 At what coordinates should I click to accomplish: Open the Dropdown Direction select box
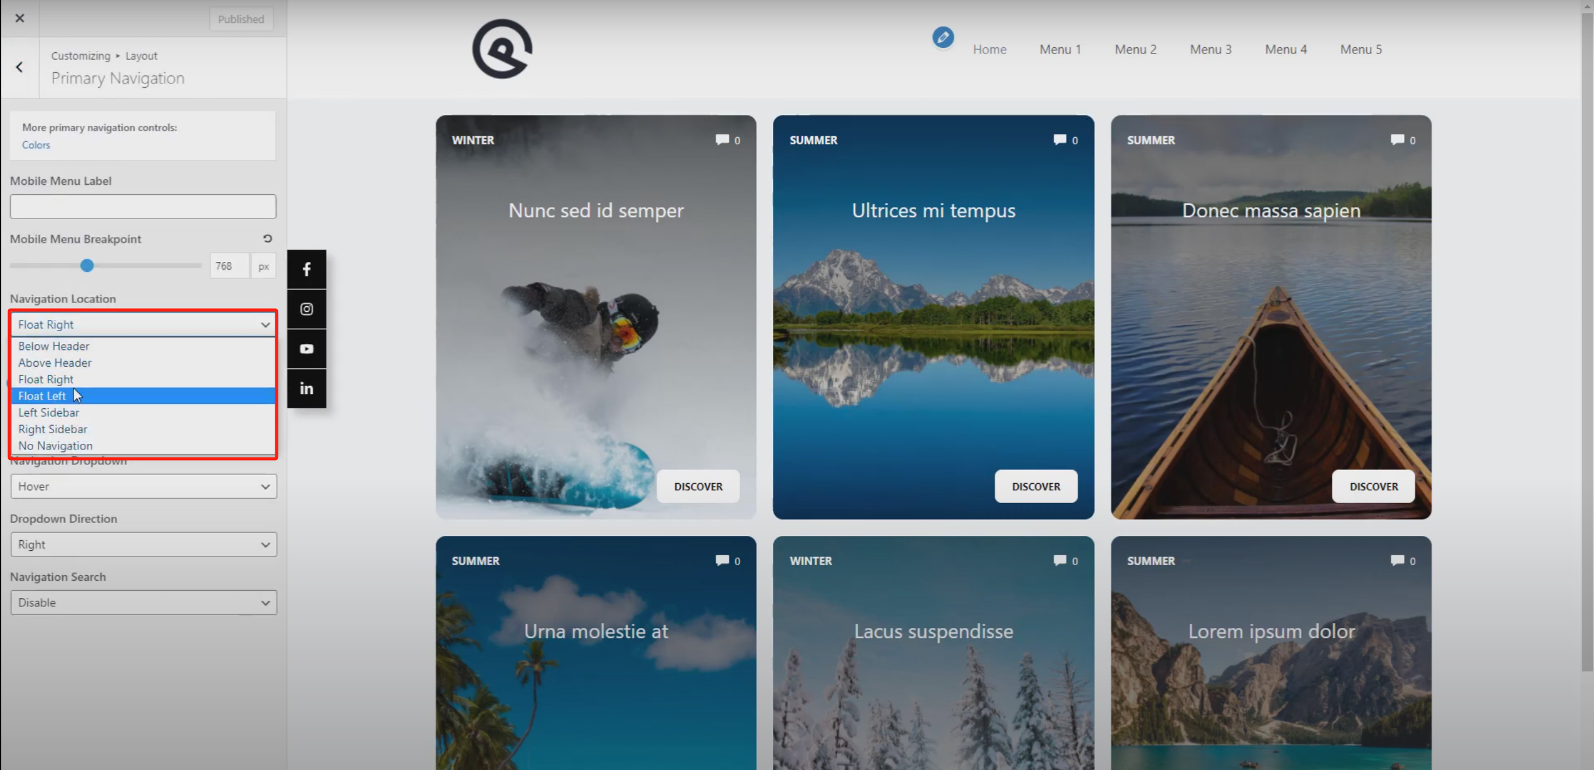(143, 545)
